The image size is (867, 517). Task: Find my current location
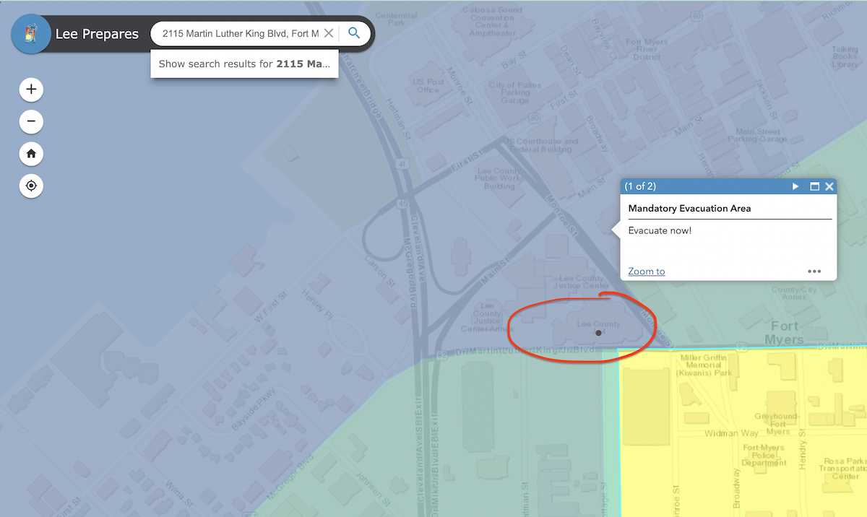click(31, 186)
